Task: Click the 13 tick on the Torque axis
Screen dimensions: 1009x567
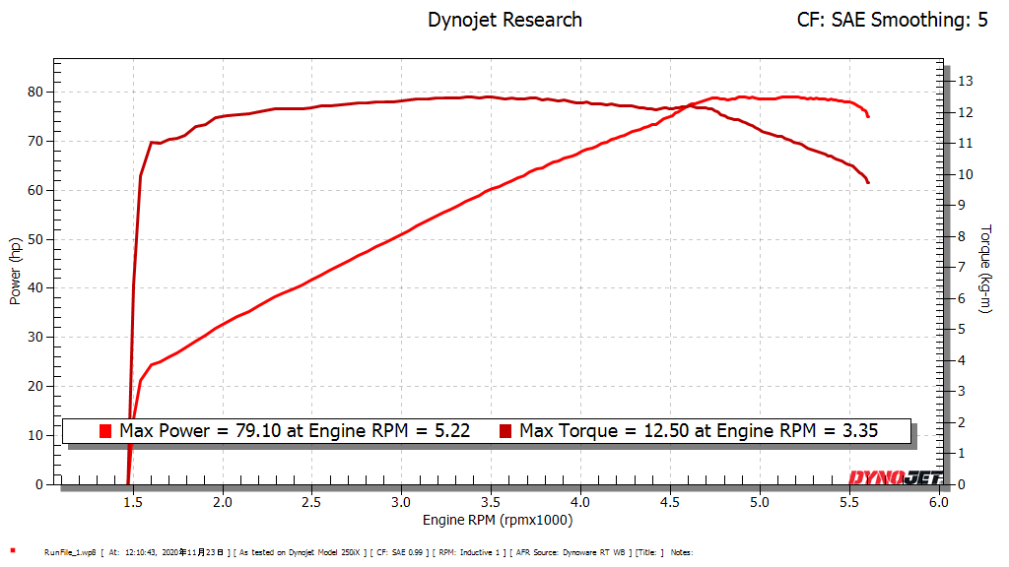Action: (966, 81)
